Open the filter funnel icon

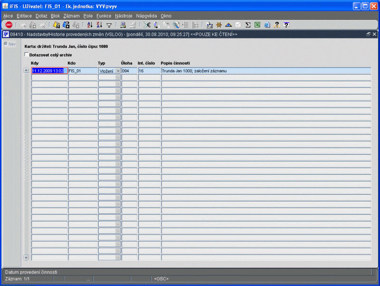pos(109,25)
